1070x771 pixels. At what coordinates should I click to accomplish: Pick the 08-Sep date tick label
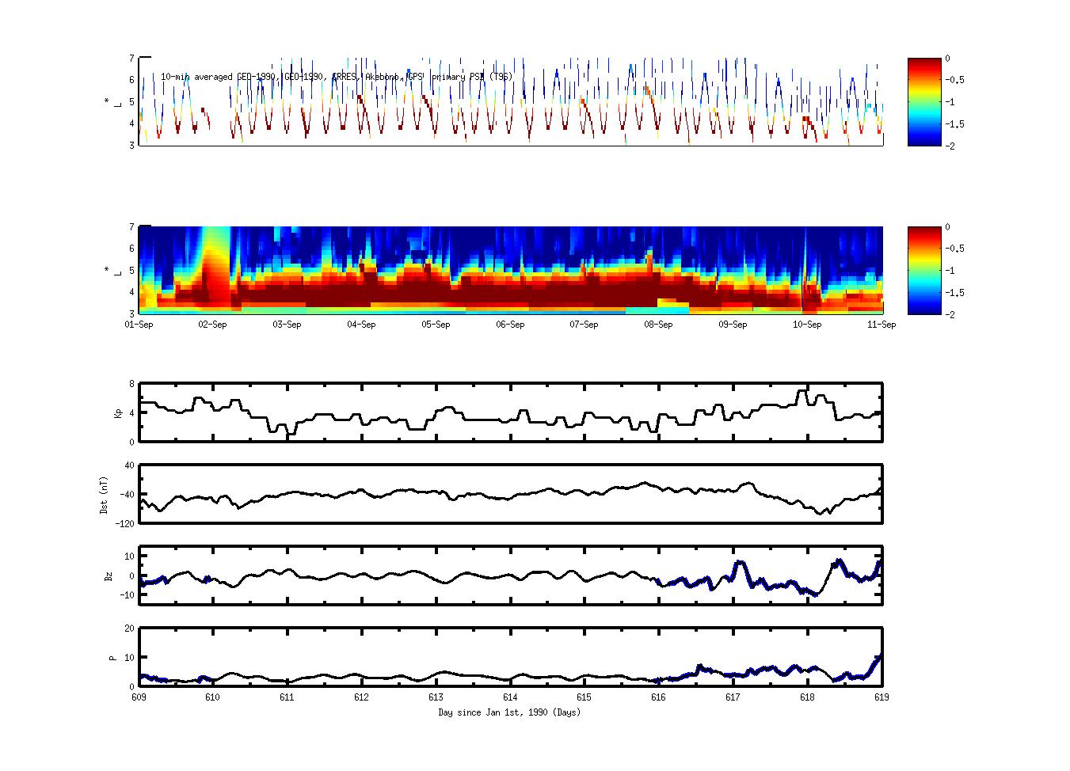658,325
